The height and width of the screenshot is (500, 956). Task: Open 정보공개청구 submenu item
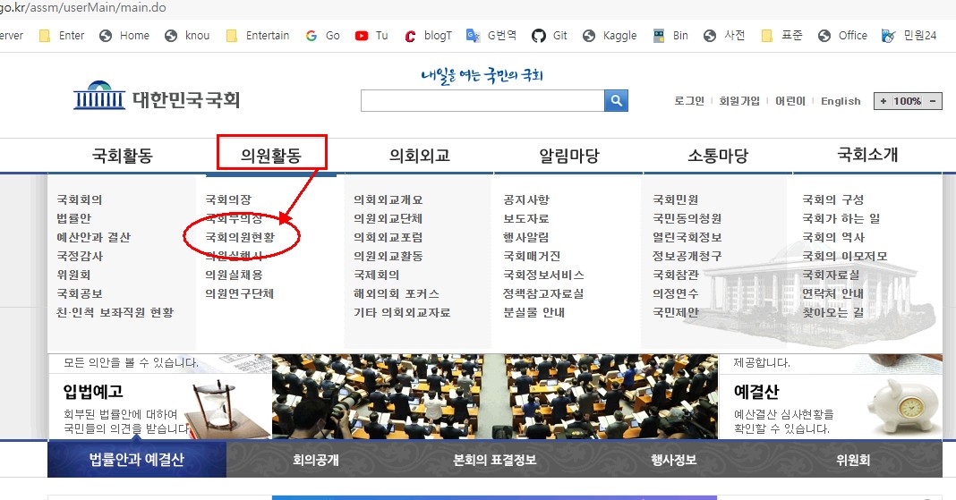pyautogui.click(x=687, y=256)
